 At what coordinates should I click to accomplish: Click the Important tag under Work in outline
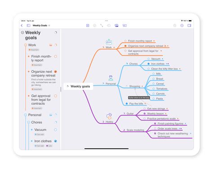34,50
